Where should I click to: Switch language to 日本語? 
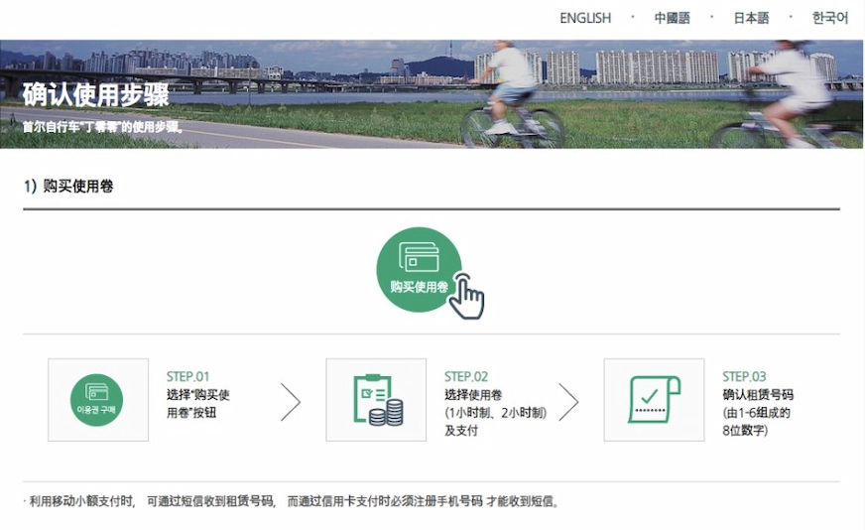[751, 18]
